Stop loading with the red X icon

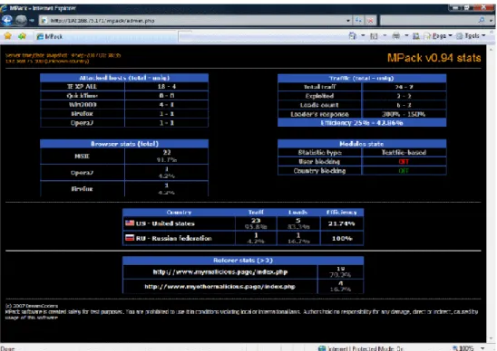370,21
